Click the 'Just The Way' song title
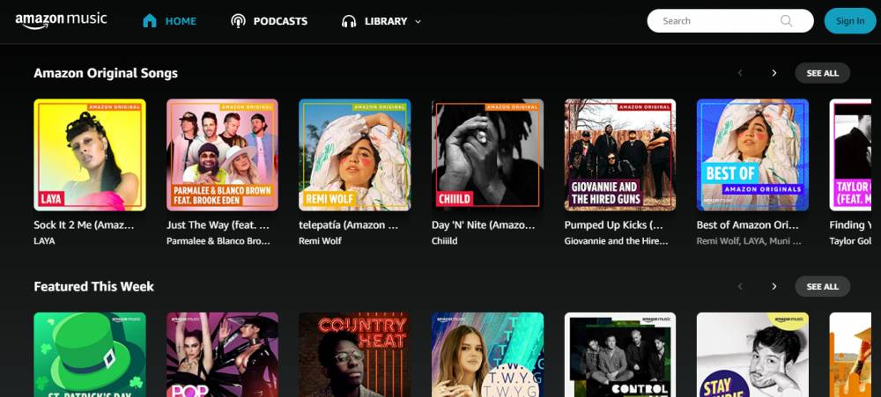 (x=218, y=225)
